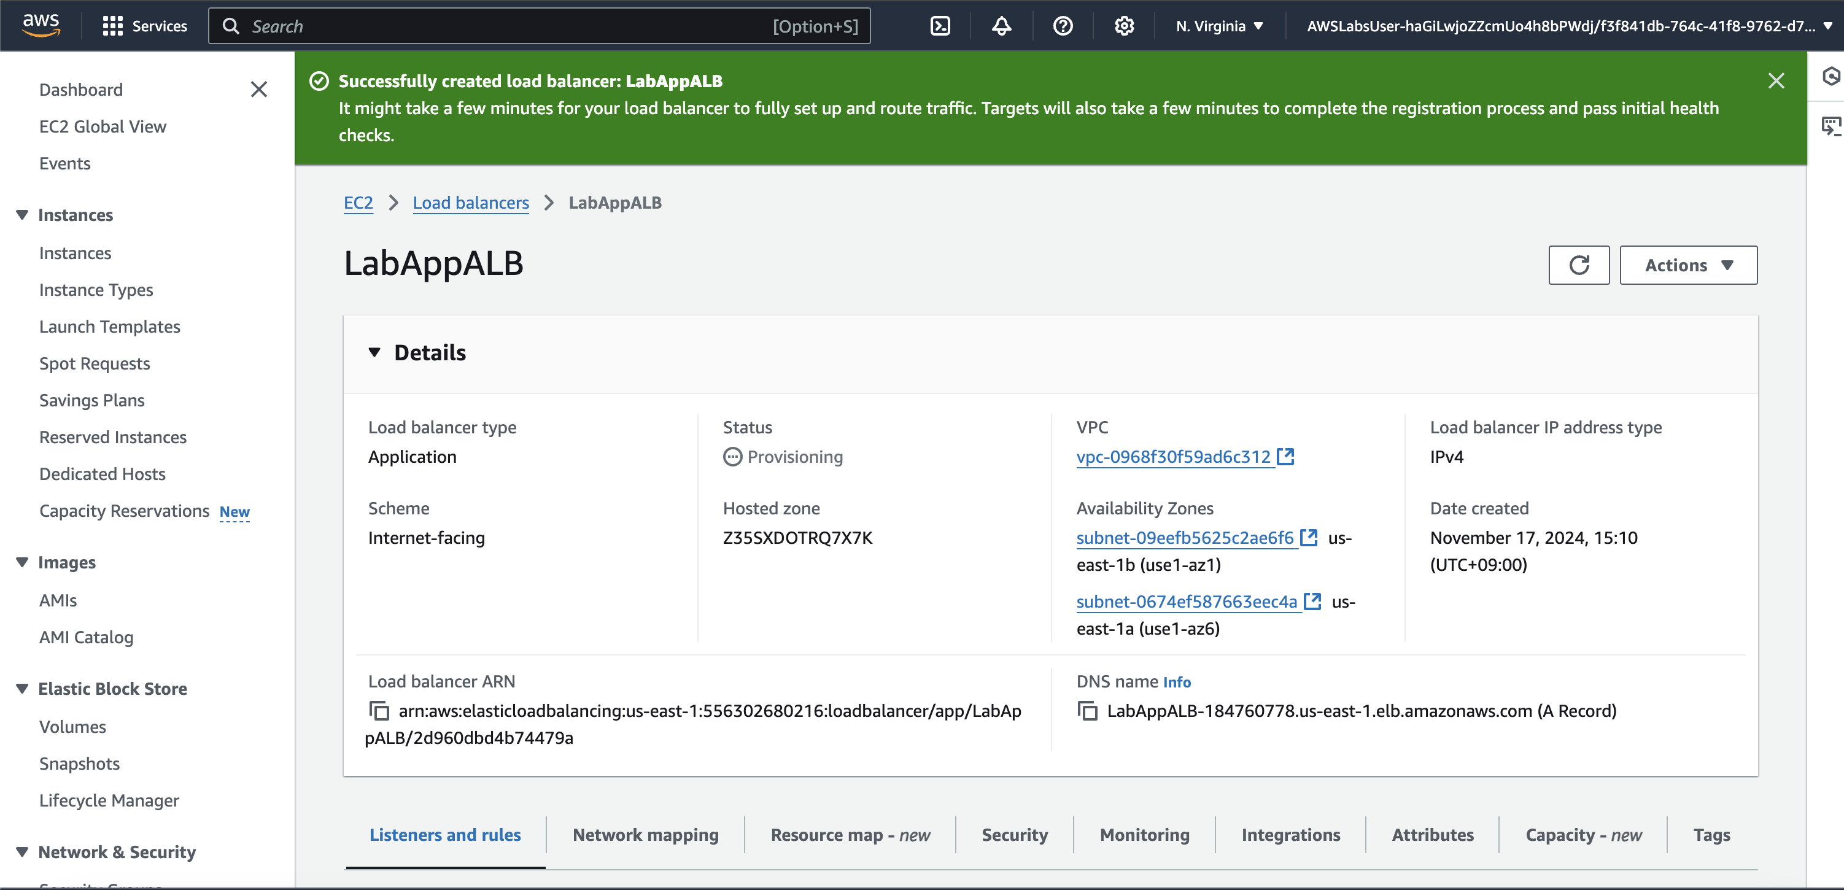Open Capacity Reservations in sidebar

(125, 511)
